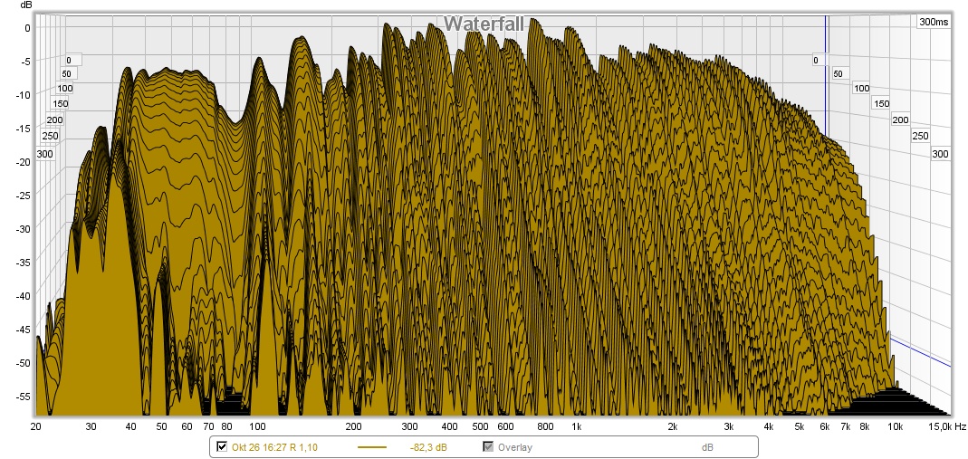
Task: Click the 300ms time range label
Action: point(934,22)
